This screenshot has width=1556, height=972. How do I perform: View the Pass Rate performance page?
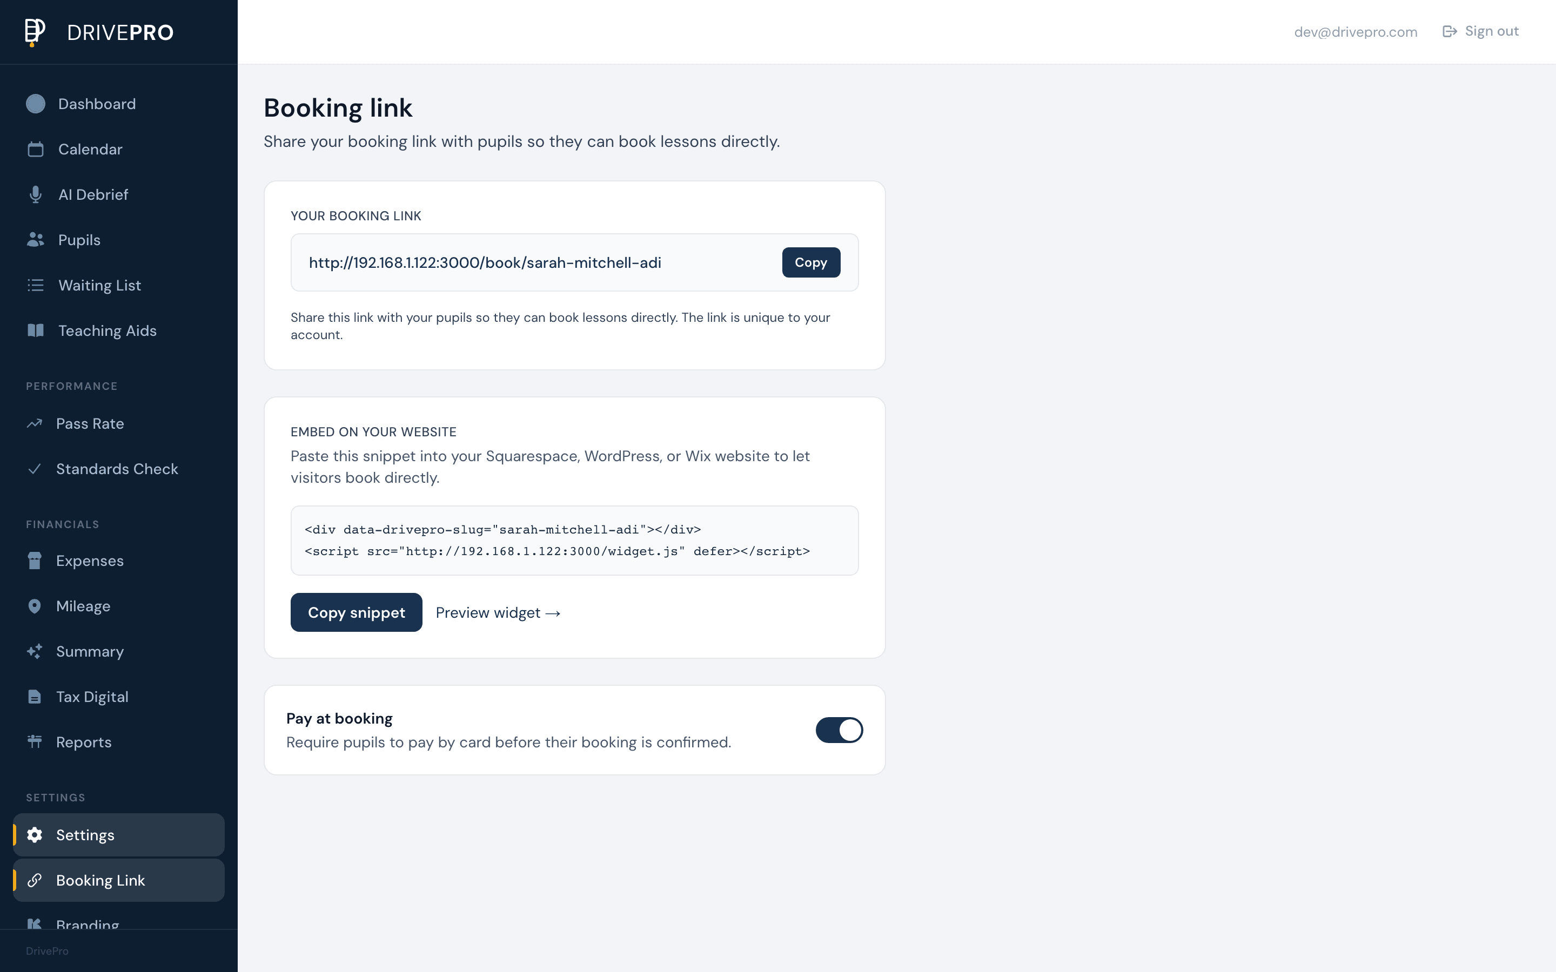tap(90, 424)
